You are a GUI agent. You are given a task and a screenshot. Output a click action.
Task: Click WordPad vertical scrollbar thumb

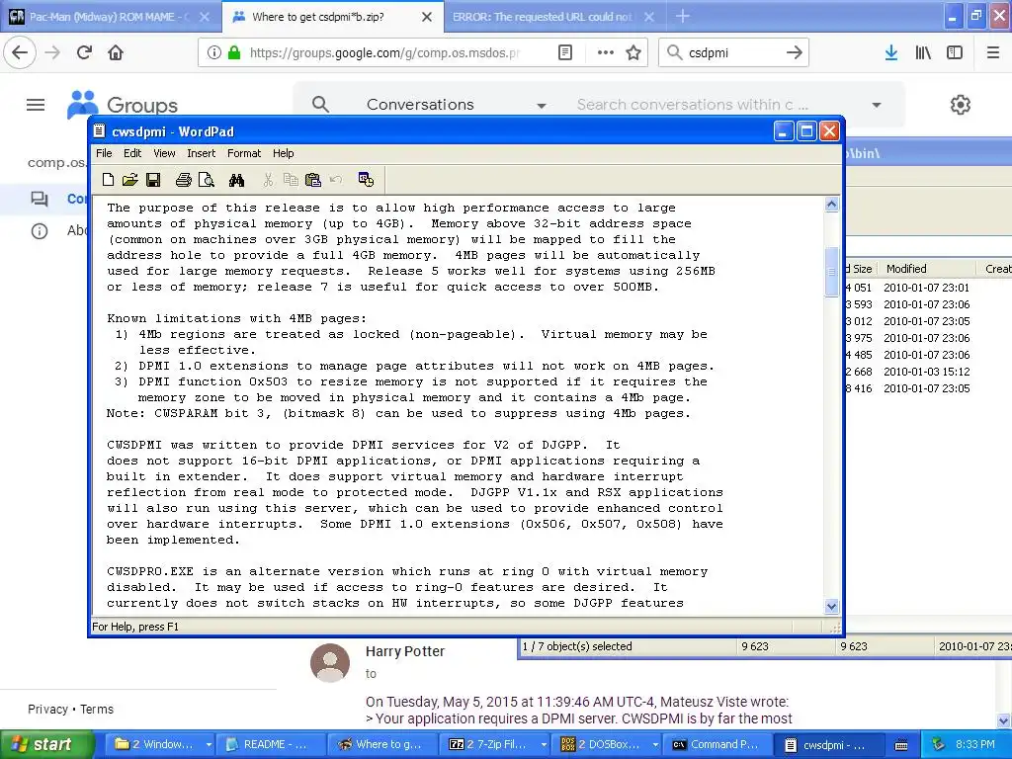(x=831, y=271)
